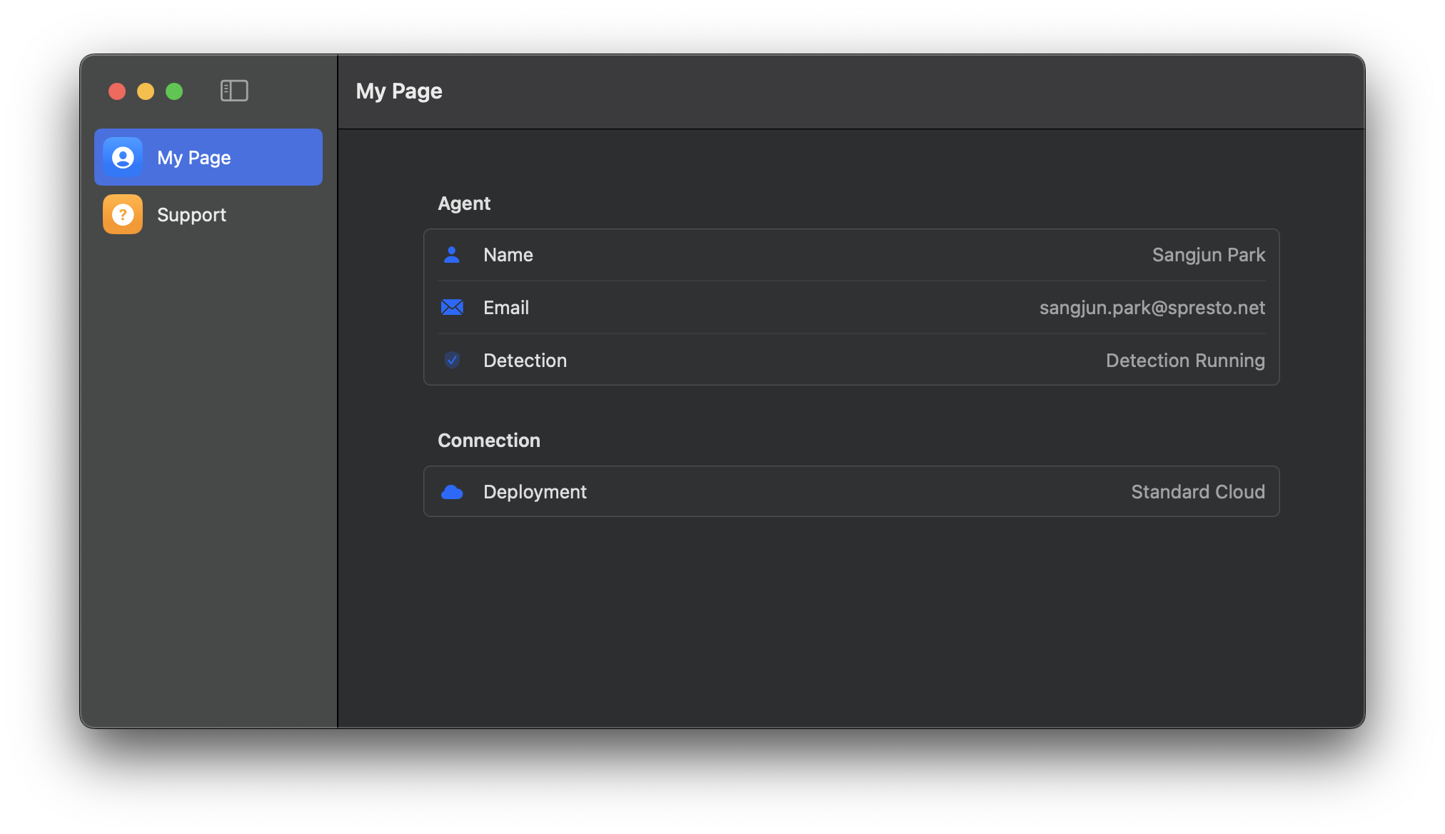This screenshot has height=834, width=1445.
Task: Select the Sangjun Park name value
Action: coord(1208,255)
